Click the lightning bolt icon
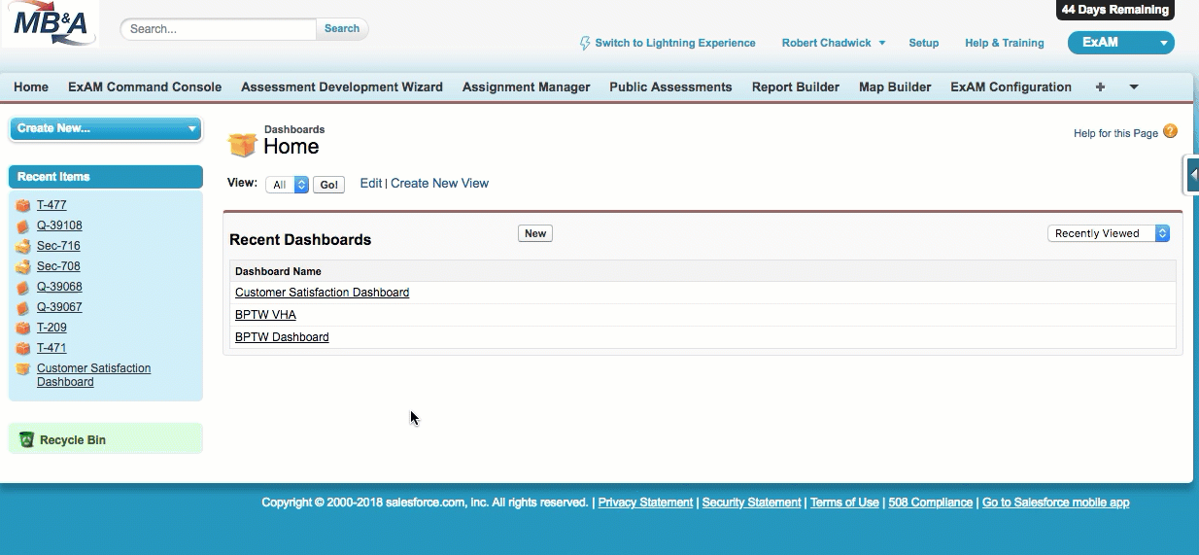The width and height of the screenshot is (1199, 555). (x=585, y=43)
